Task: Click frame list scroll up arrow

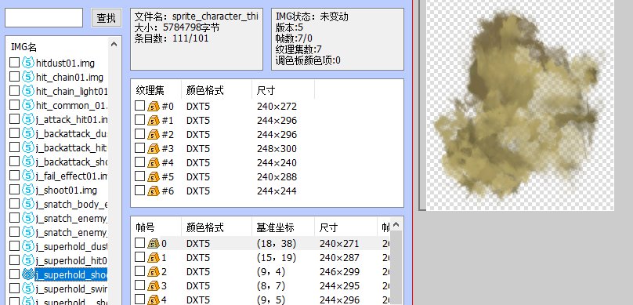Action: pos(396,224)
